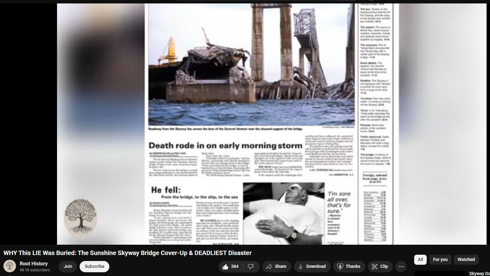Click the Clip scissors icon
Image resolution: width=490 pixels, height=276 pixels.
click(x=374, y=267)
